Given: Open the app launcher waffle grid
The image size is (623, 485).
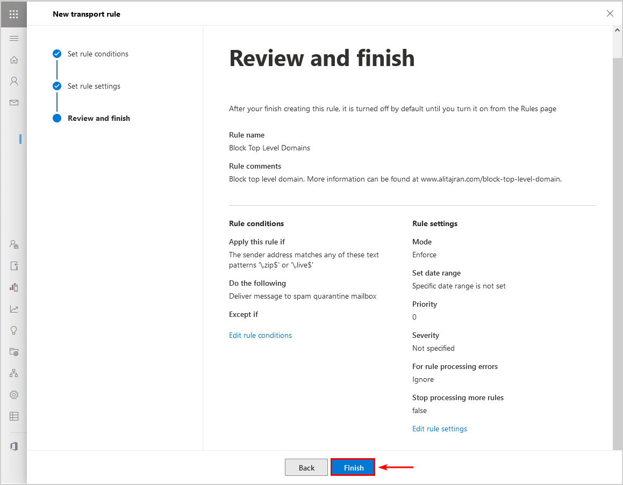Looking at the screenshot, I should (14, 15).
